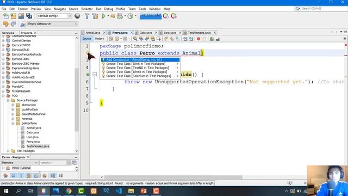Image resolution: width=348 pixels, height=196 pixels.
Task: Click the editor horizontal scrollbar
Action: [x=173, y=177]
